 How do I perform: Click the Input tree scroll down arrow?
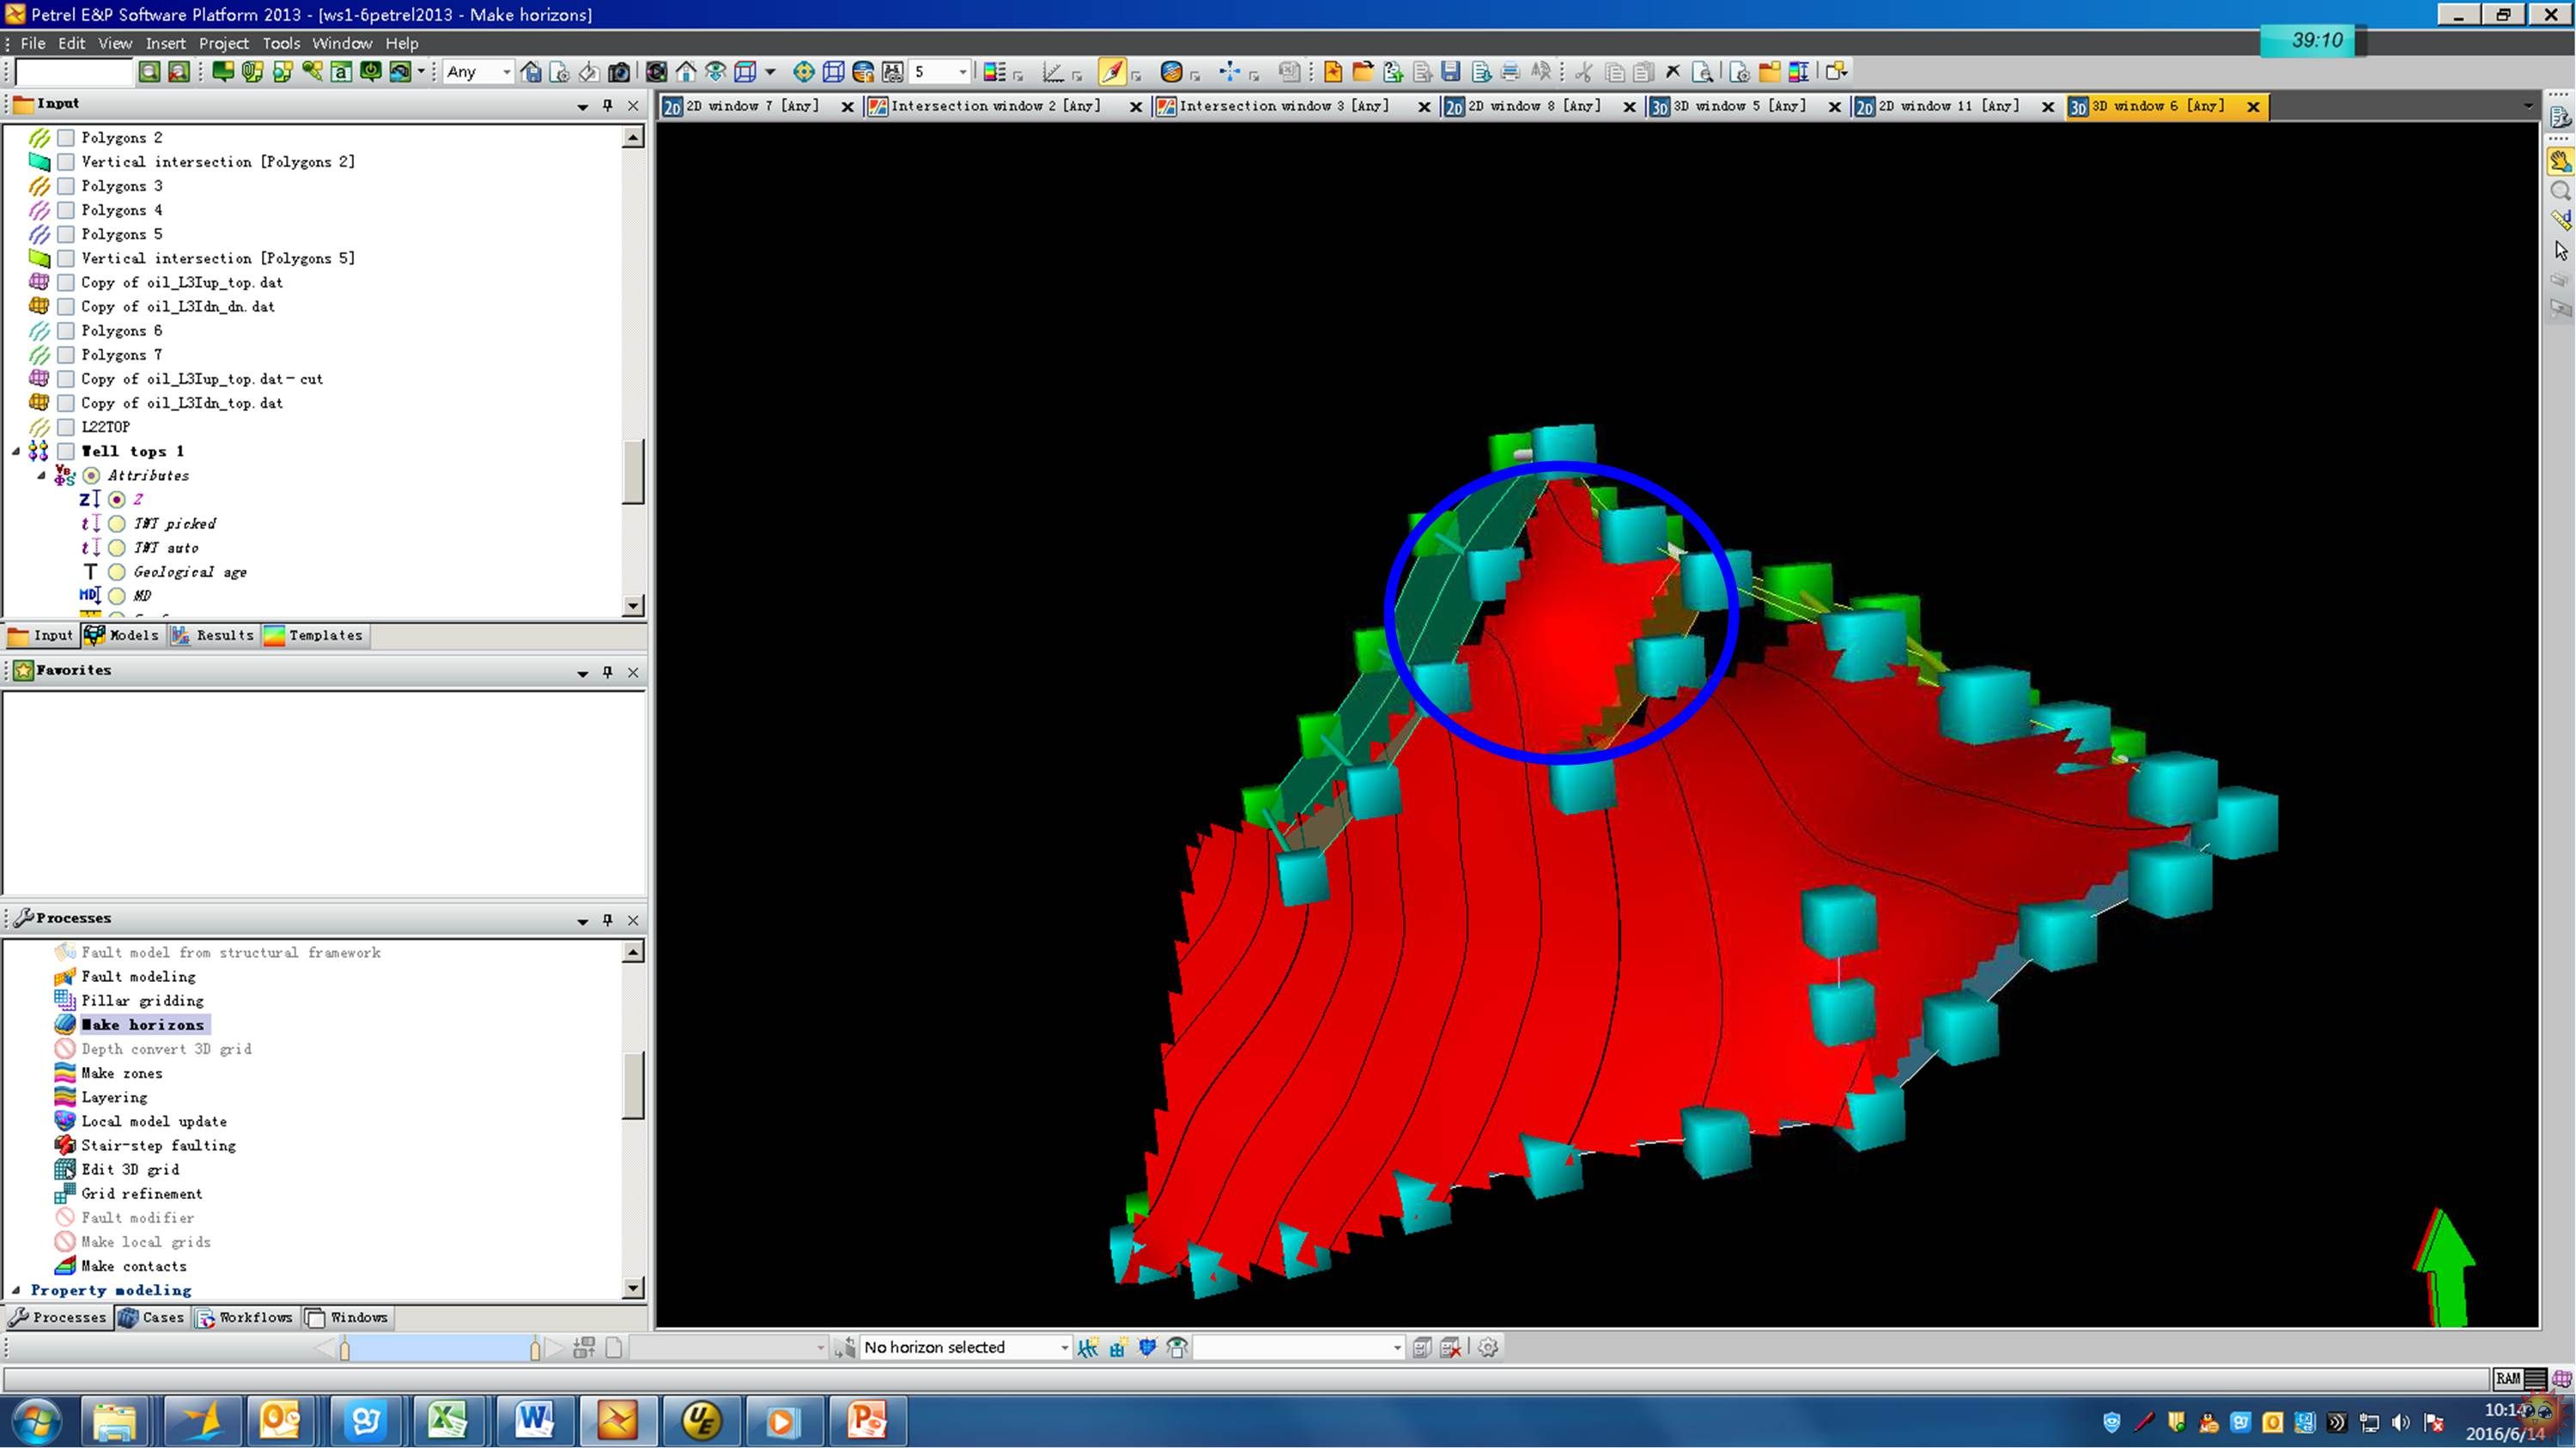633,604
